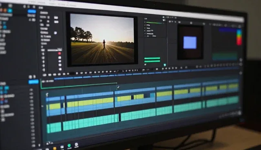
Task: Select the long teal audio clip before the playhead
Action: [x=91, y=122]
